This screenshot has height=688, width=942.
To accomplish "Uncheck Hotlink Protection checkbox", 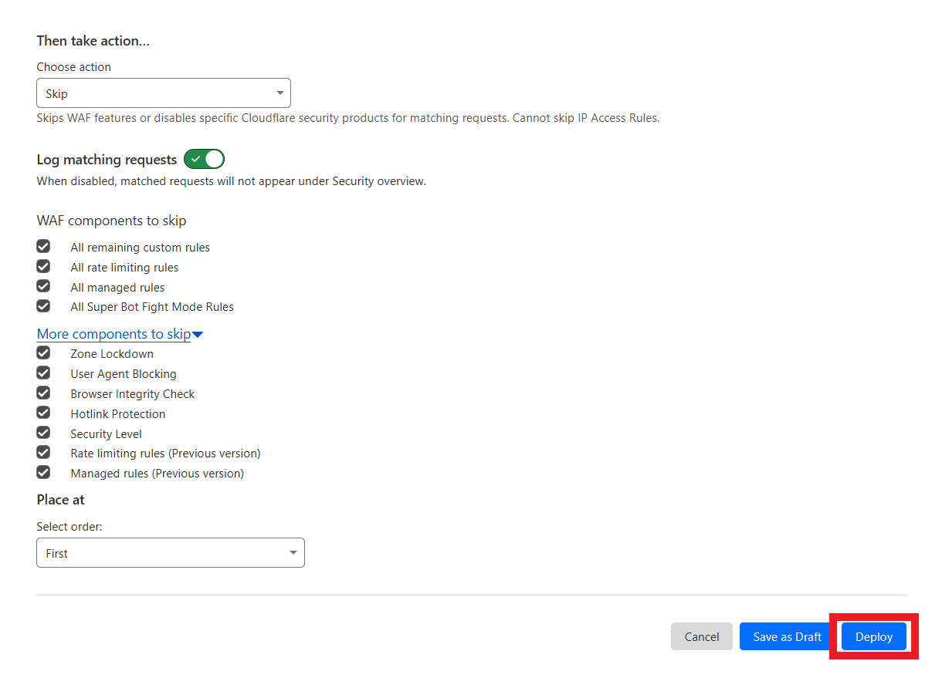I will [43, 413].
